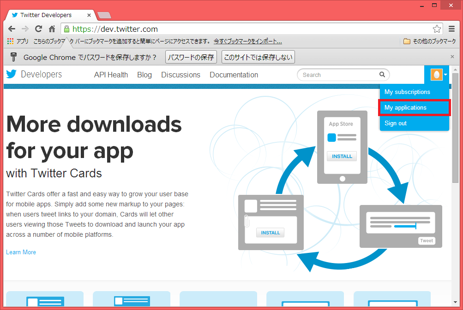This screenshot has width=463, height=310.
Task: Click the Twitter Developers tab title
Action: pos(46,15)
